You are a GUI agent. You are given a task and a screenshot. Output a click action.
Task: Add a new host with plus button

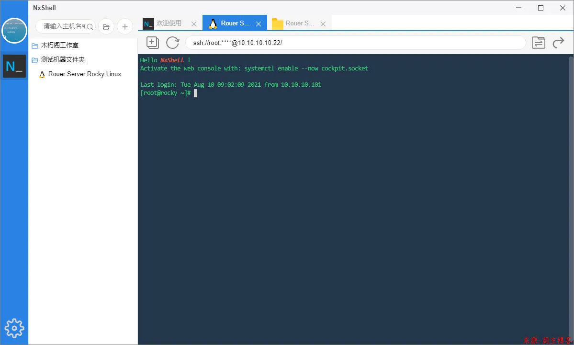[125, 27]
